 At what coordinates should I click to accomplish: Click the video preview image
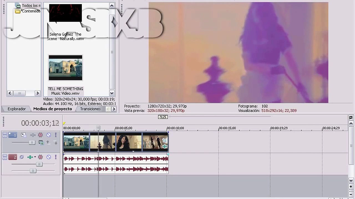[x=239, y=53]
